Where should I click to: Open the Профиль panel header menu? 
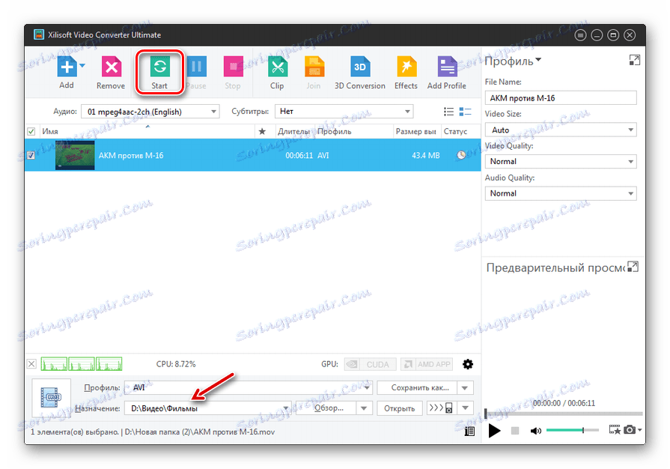point(514,61)
